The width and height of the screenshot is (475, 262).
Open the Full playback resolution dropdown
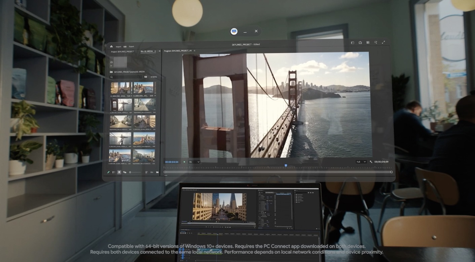point(361,162)
